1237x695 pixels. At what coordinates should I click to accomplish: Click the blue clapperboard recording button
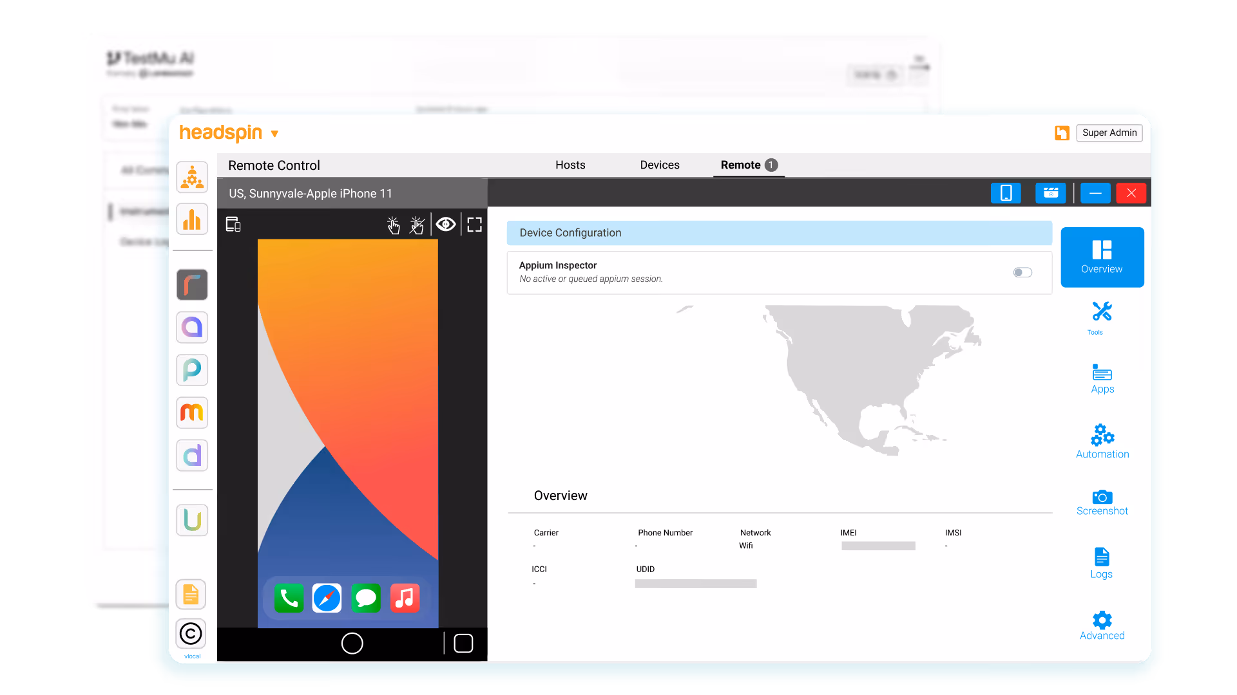click(x=1051, y=193)
